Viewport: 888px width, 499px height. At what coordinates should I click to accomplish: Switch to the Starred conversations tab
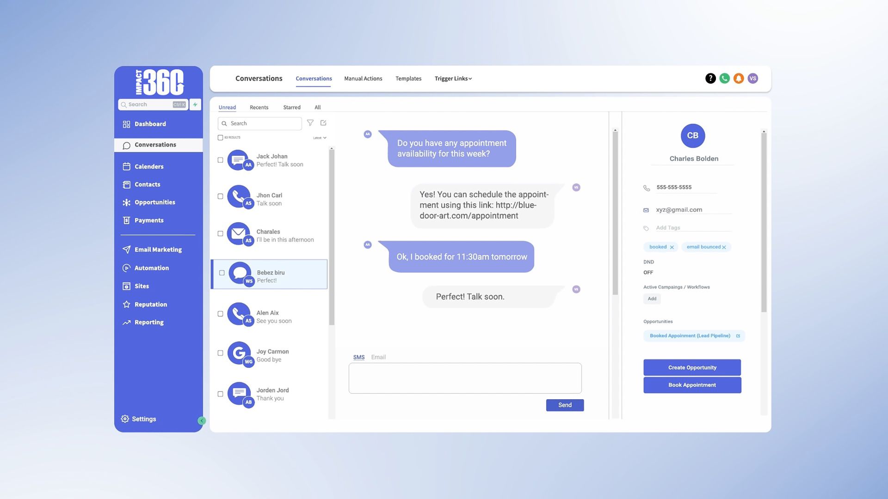click(292, 107)
